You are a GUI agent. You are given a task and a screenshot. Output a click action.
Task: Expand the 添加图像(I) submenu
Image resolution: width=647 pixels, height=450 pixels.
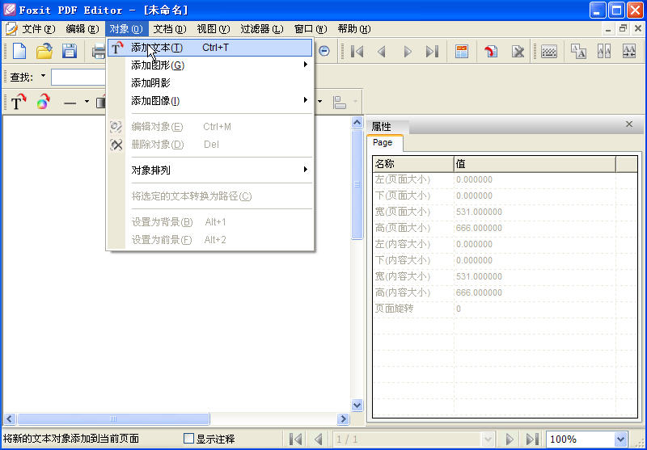click(306, 100)
